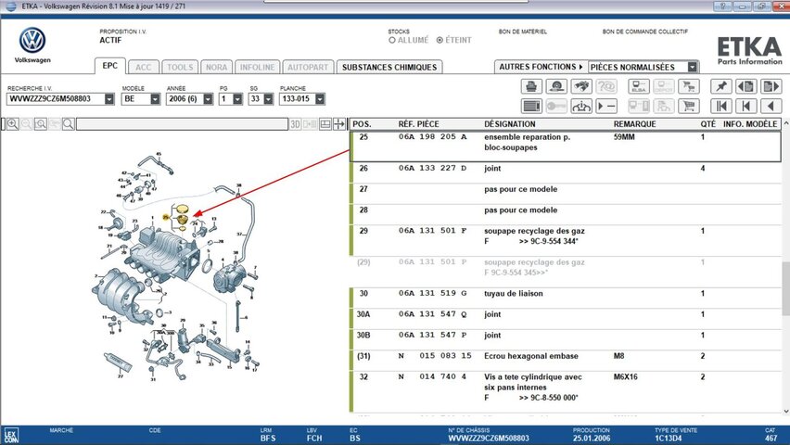Click the LEXCOM icon in status bar

[10, 436]
